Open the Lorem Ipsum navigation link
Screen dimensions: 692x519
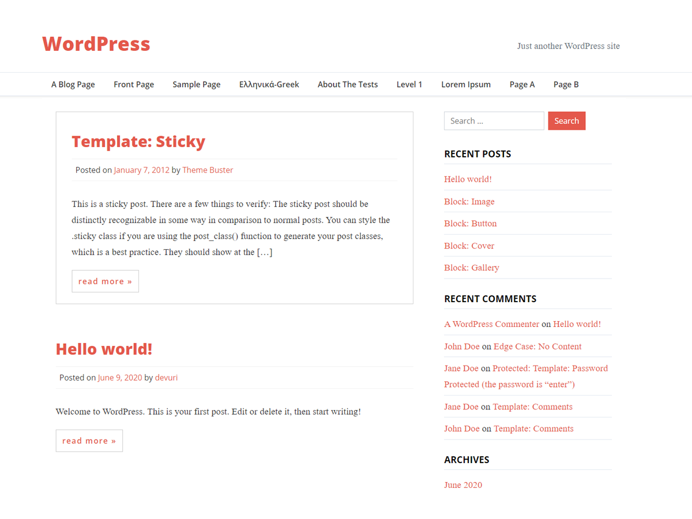[465, 84]
